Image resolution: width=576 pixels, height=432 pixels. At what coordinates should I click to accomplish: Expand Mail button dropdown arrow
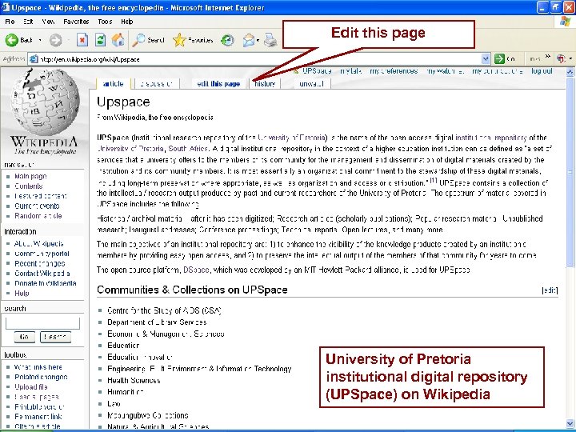click(x=258, y=40)
